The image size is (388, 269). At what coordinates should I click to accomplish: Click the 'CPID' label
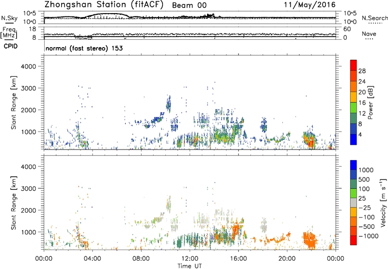pos(11,46)
